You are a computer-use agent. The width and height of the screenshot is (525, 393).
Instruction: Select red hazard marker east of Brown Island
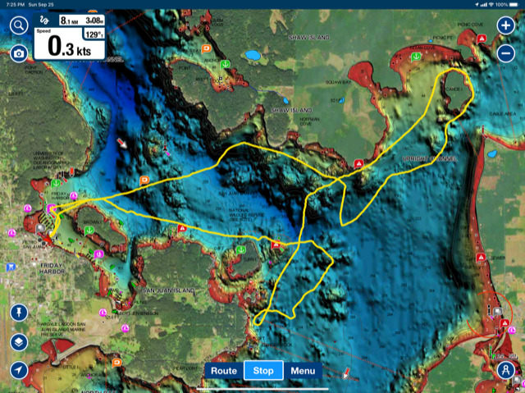tap(182, 228)
